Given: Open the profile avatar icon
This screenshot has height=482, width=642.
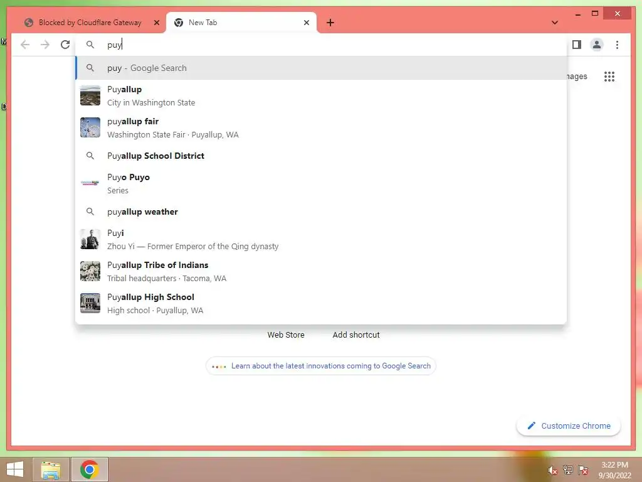Looking at the screenshot, I should coord(597,45).
